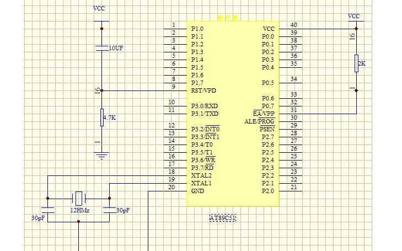Click the P2.4 pin name
Screen dimensions: 402x251
pyautogui.click(x=268, y=160)
